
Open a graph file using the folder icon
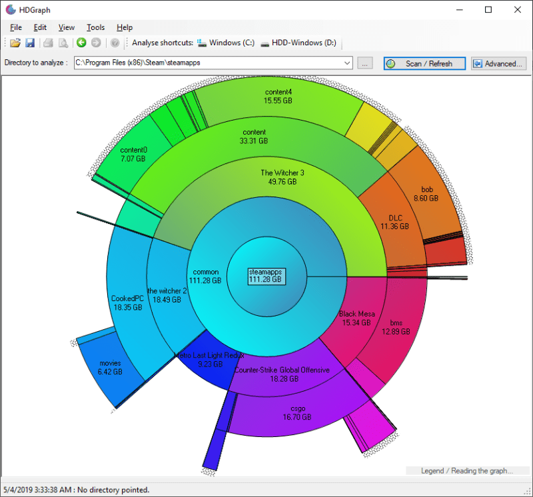(x=15, y=43)
